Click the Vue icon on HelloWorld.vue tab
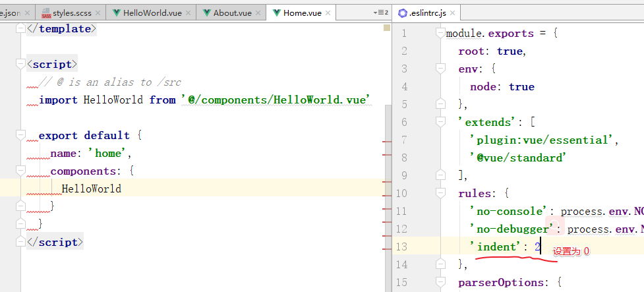The image size is (644, 292). tap(117, 13)
